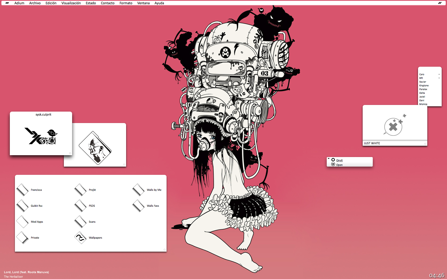Image resolution: width=447 pixels, height=279 pixels.
Task: Open the Projkt folder icon
Action: (x=80, y=190)
